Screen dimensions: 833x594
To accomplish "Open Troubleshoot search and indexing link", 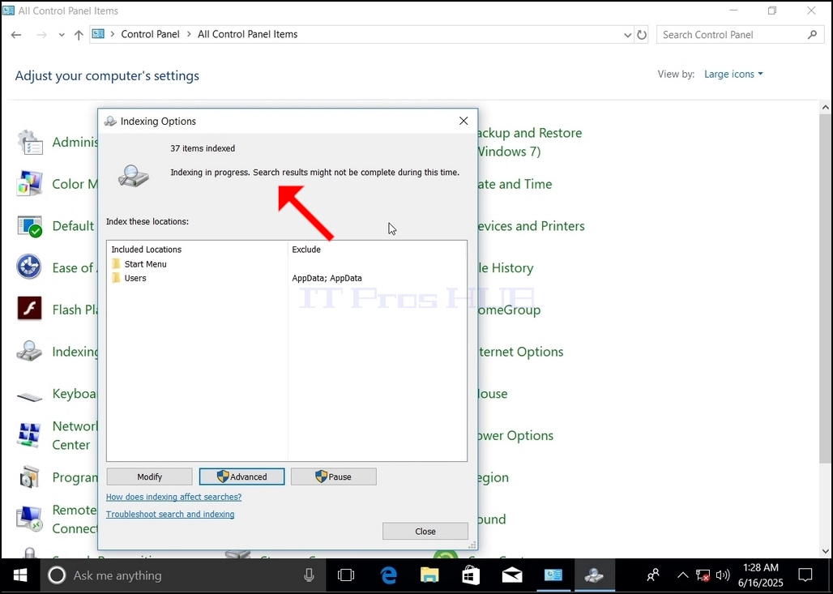I will [x=170, y=515].
